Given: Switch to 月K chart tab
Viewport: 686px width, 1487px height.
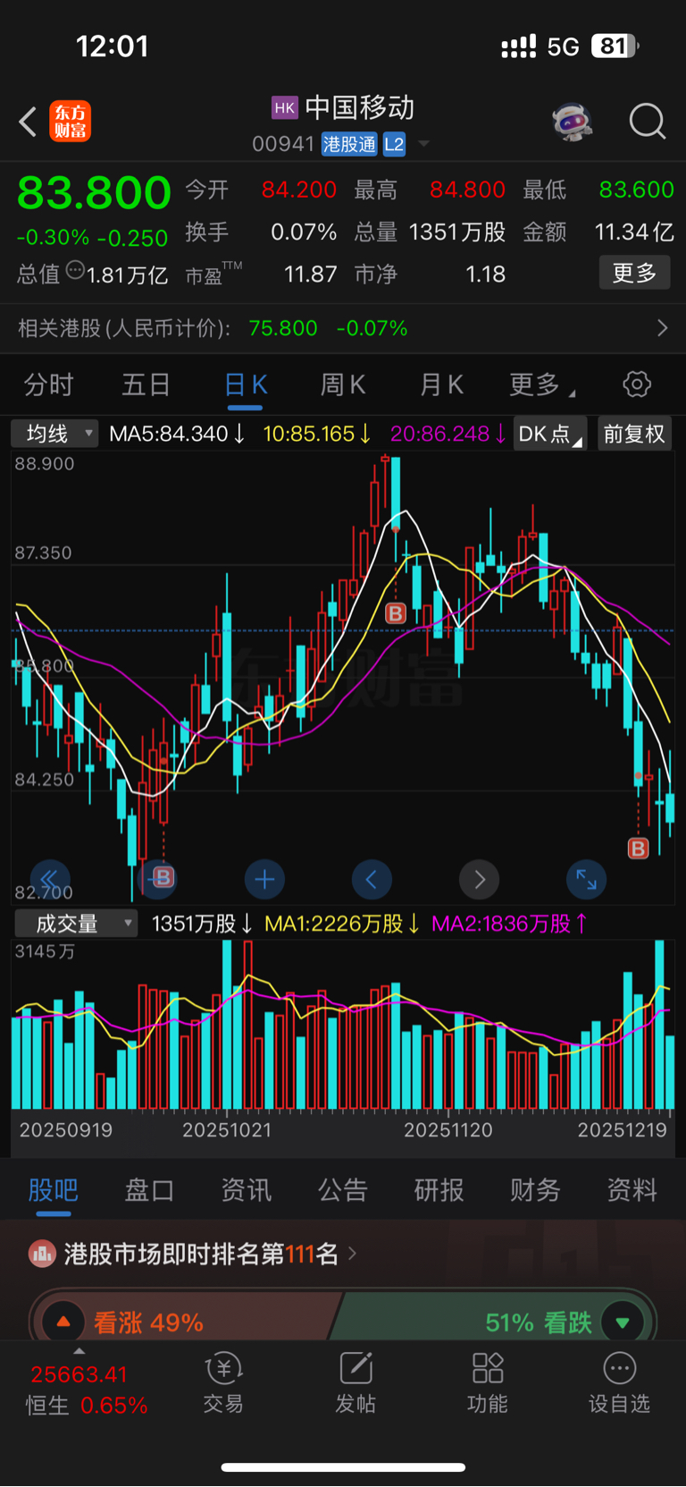Looking at the screenshot, I should 441,384.
